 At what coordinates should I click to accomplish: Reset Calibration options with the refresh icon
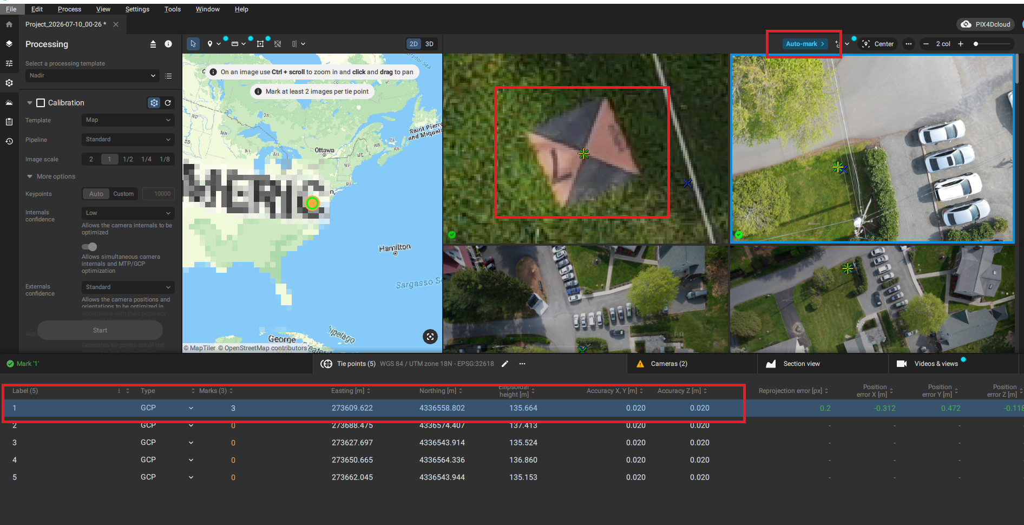[x=168, y=103]
